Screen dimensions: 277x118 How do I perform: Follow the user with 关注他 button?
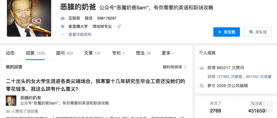(x=226, y=32)
